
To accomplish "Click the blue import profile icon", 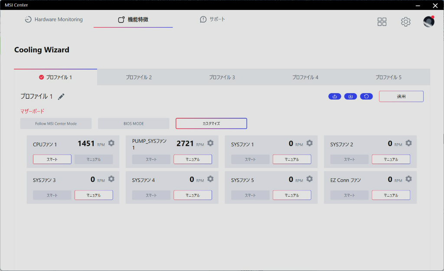I will pyautogui.click(x=350, y=97).
